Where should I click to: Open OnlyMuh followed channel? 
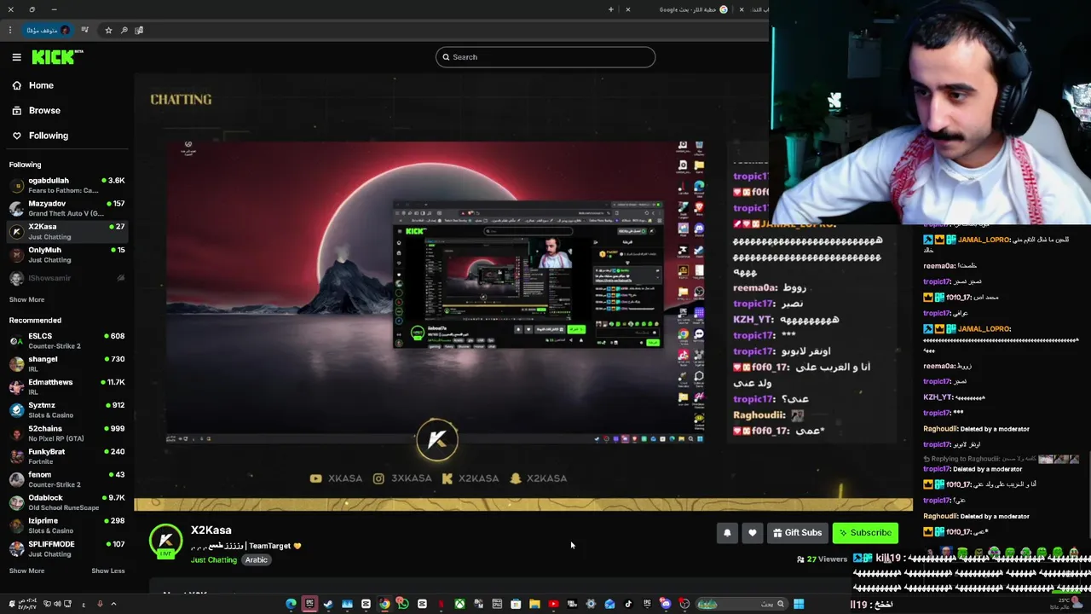coord(66,254)
